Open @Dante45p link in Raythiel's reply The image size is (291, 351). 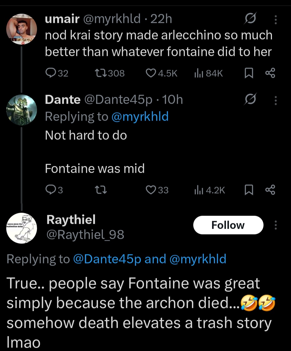click(107, 259)
